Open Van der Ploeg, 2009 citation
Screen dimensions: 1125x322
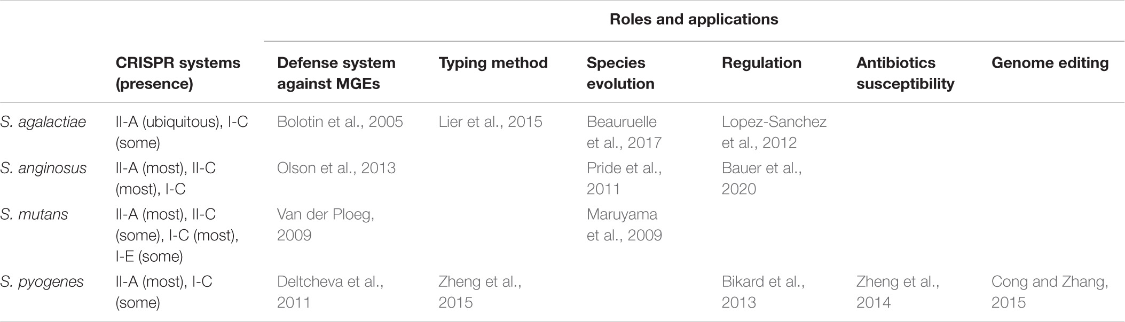pos(325,225)
